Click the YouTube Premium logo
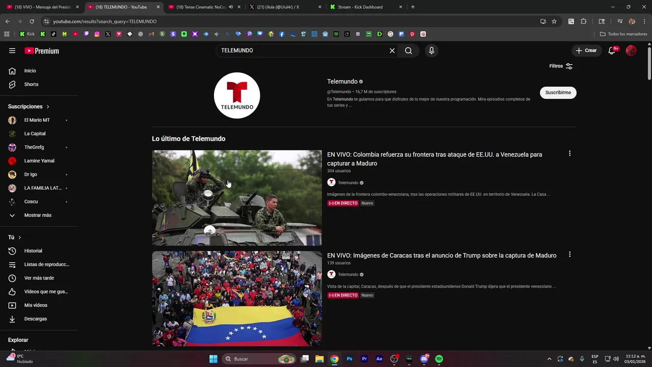 pyautogui.click(x=42, y=51)
